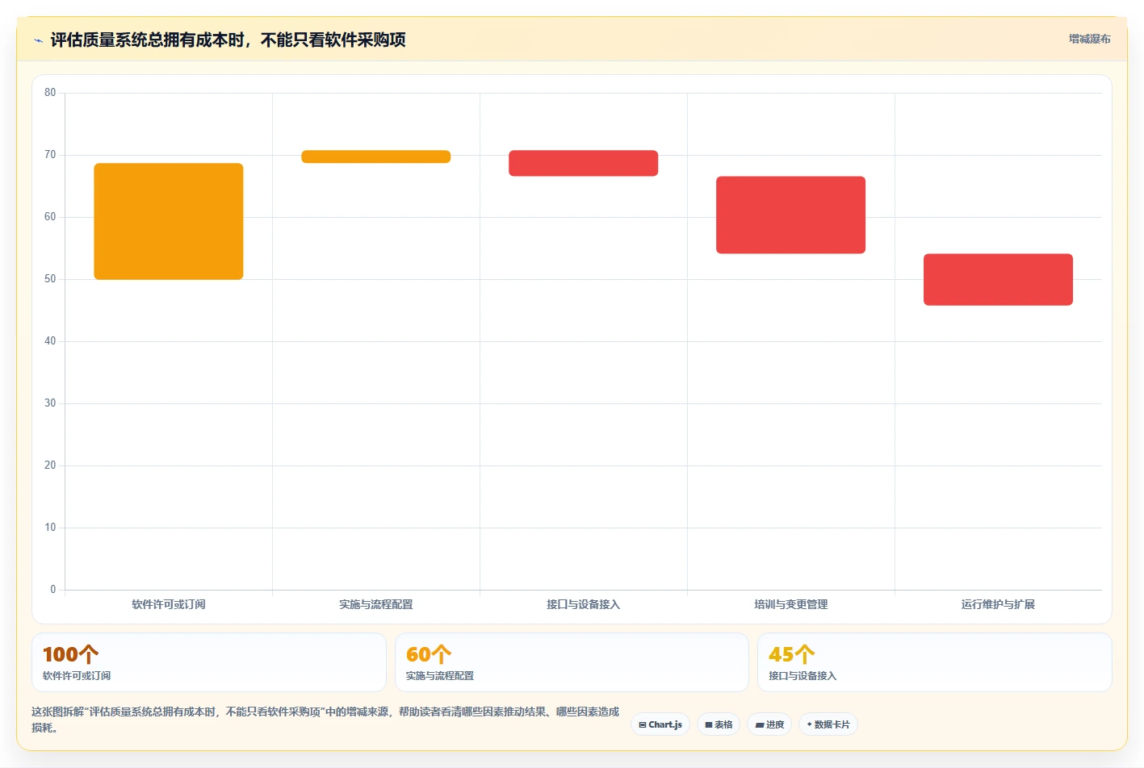Click the y-axis label 40
Viewport: 1144px width, 768px height.
pyautogui.click(x=50, y=341)
